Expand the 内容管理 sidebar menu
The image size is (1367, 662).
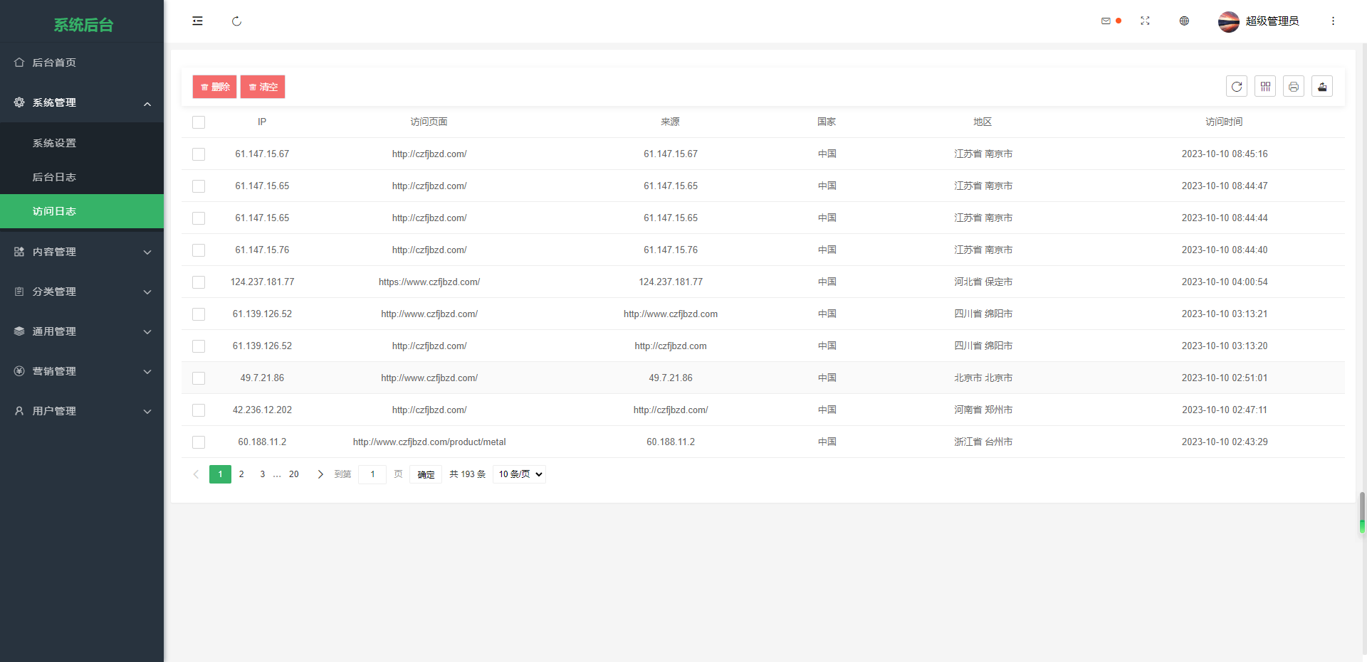(x=82, y=252)
